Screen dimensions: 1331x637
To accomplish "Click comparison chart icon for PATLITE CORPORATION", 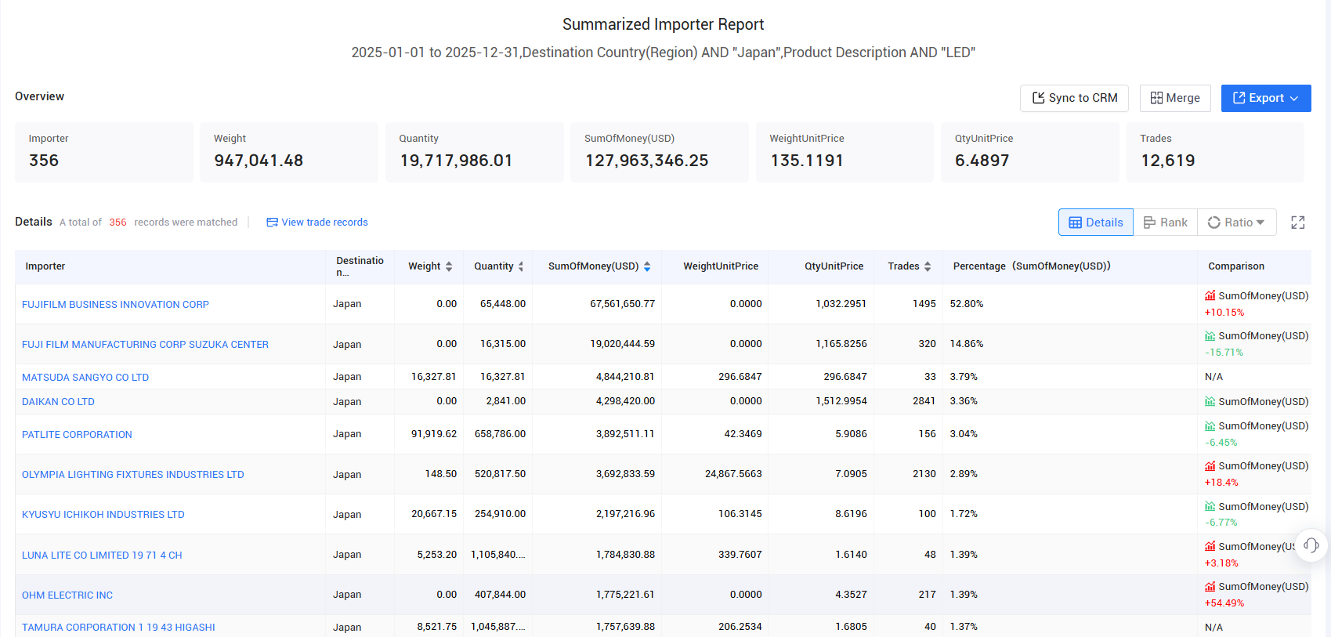I will [x=1210, y=425].
